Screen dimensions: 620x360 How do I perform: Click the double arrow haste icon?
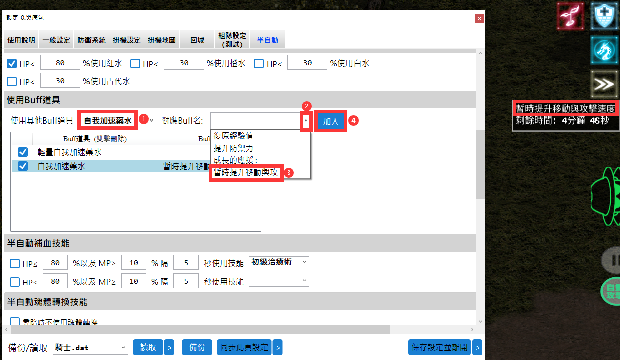(603, 84)
